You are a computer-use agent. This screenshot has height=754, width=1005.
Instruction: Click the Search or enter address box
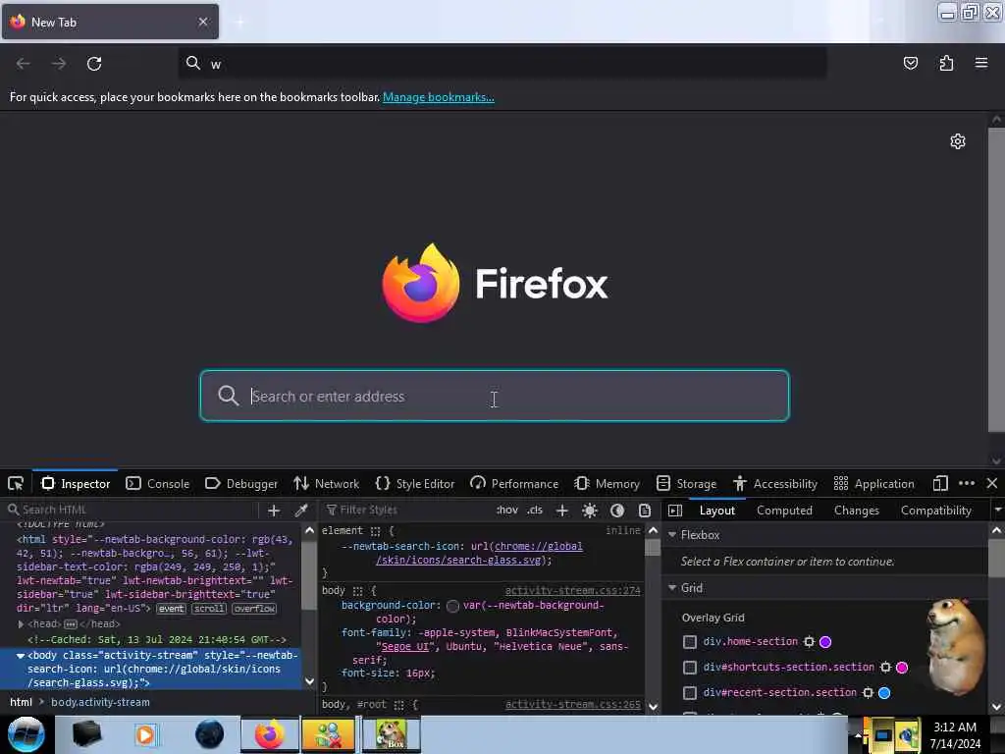click(495, 396)
